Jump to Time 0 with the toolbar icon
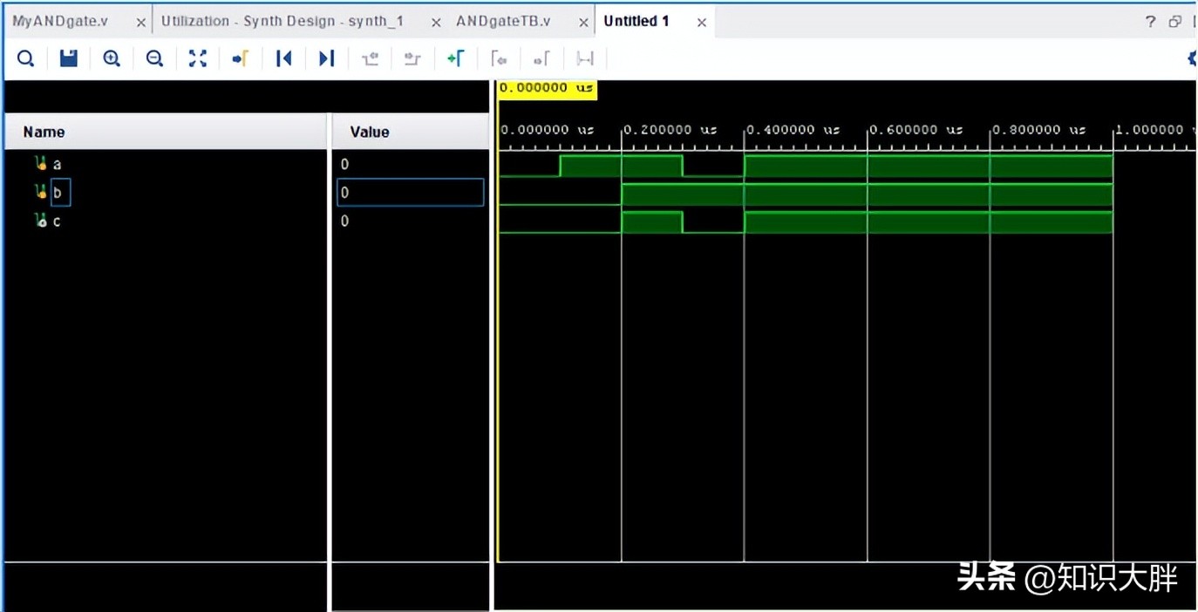 283,58
